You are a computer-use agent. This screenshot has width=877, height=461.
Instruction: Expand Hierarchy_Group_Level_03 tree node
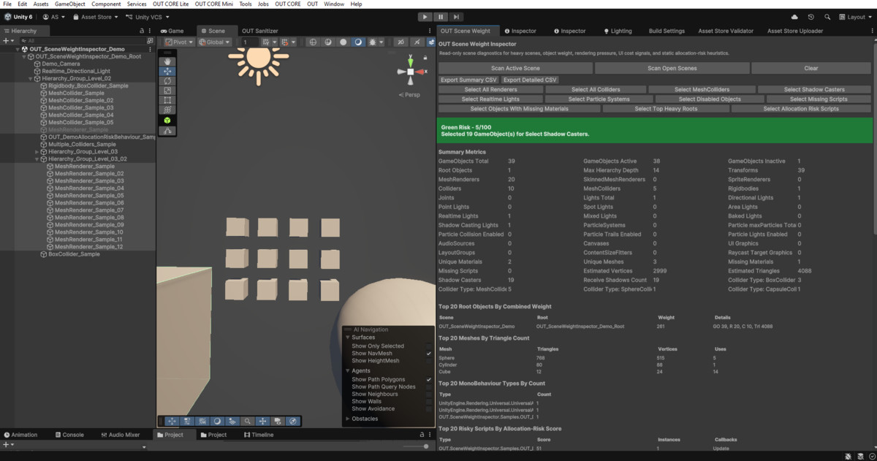click(37, 152)
